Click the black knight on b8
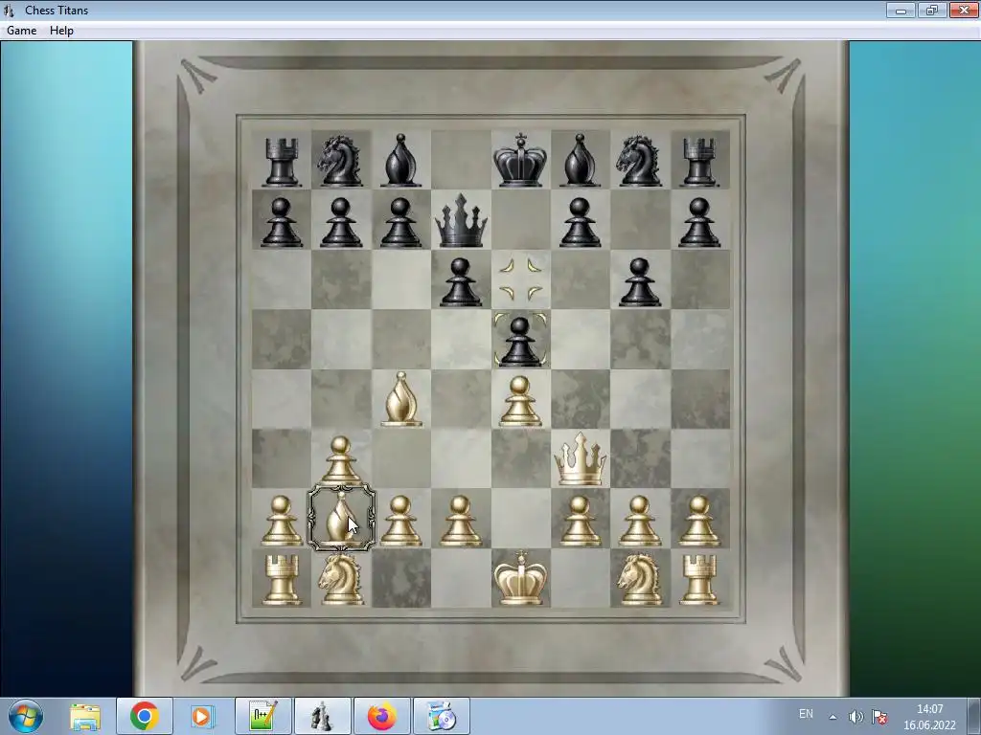The width and height of the screenshot is (981, 735). coord(341,161)
